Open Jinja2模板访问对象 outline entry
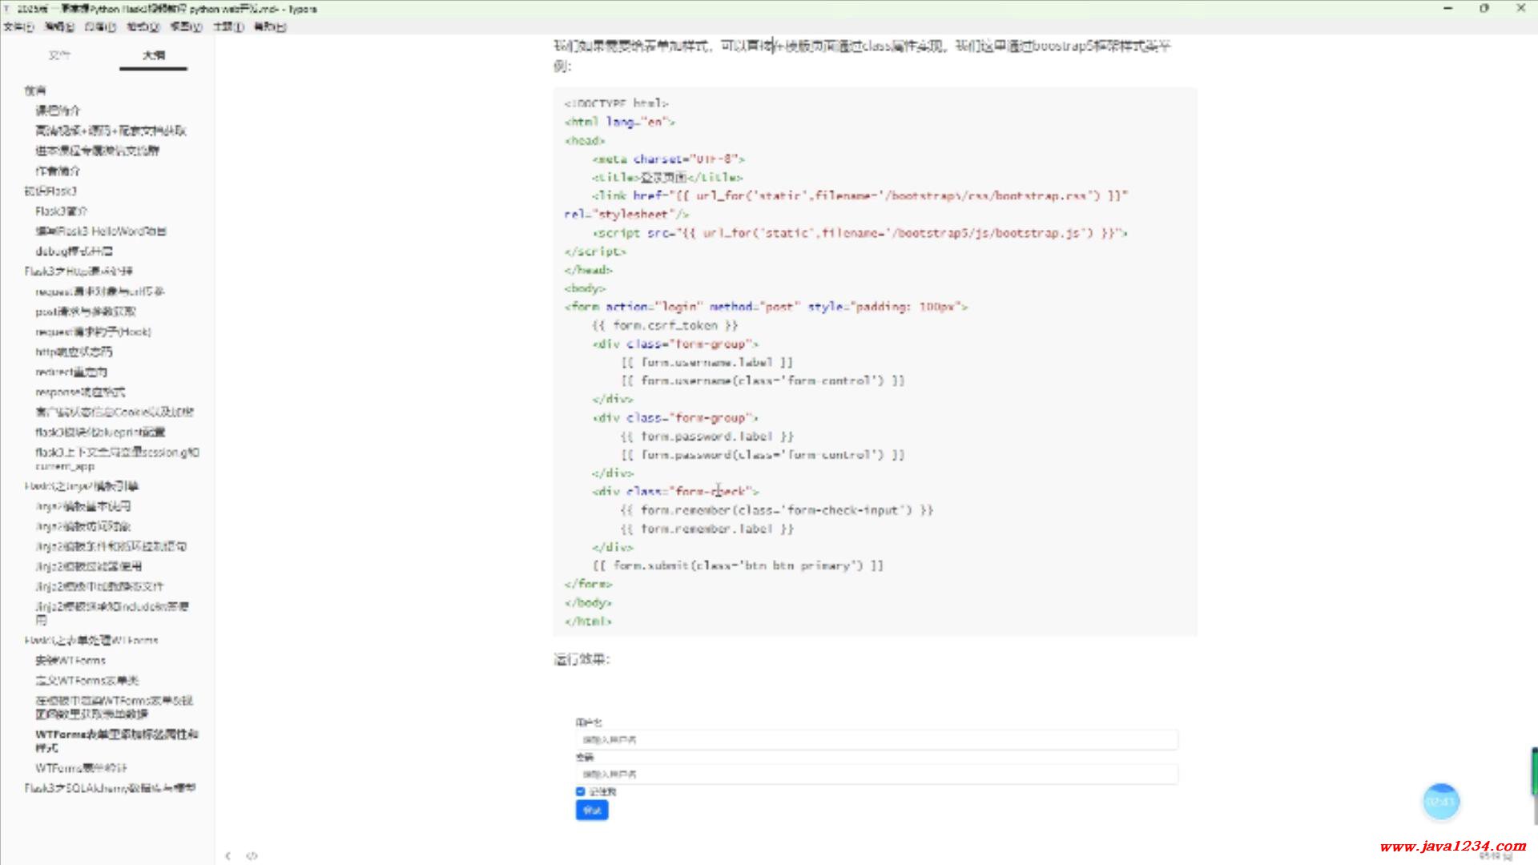The height and width of the screenshot is (865, 1538). tap(83, 526)
